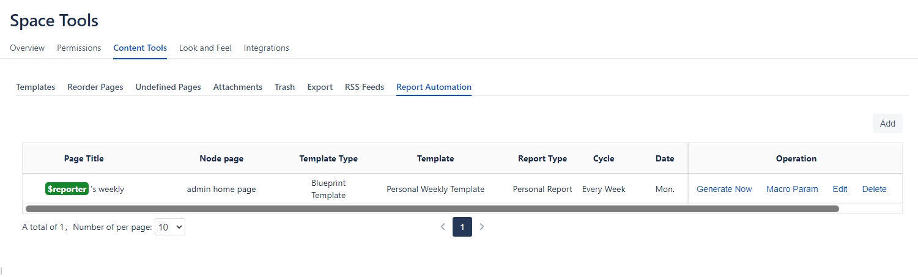Viewport: 918px width, 277px height.
Task: Delete the weekly report automation
Action: [x=874, y=190]
